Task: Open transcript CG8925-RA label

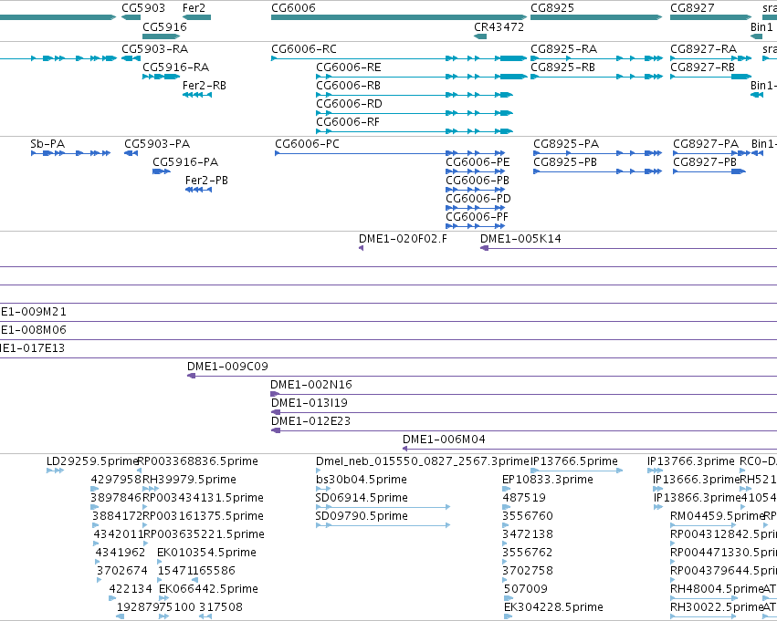Action: click(564, 49)
